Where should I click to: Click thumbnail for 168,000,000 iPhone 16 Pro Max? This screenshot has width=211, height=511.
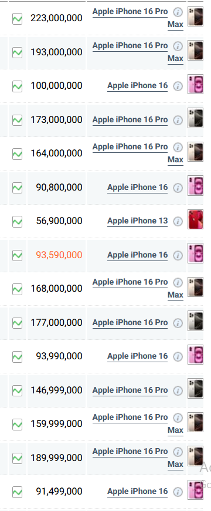click(x=195, y=287)
